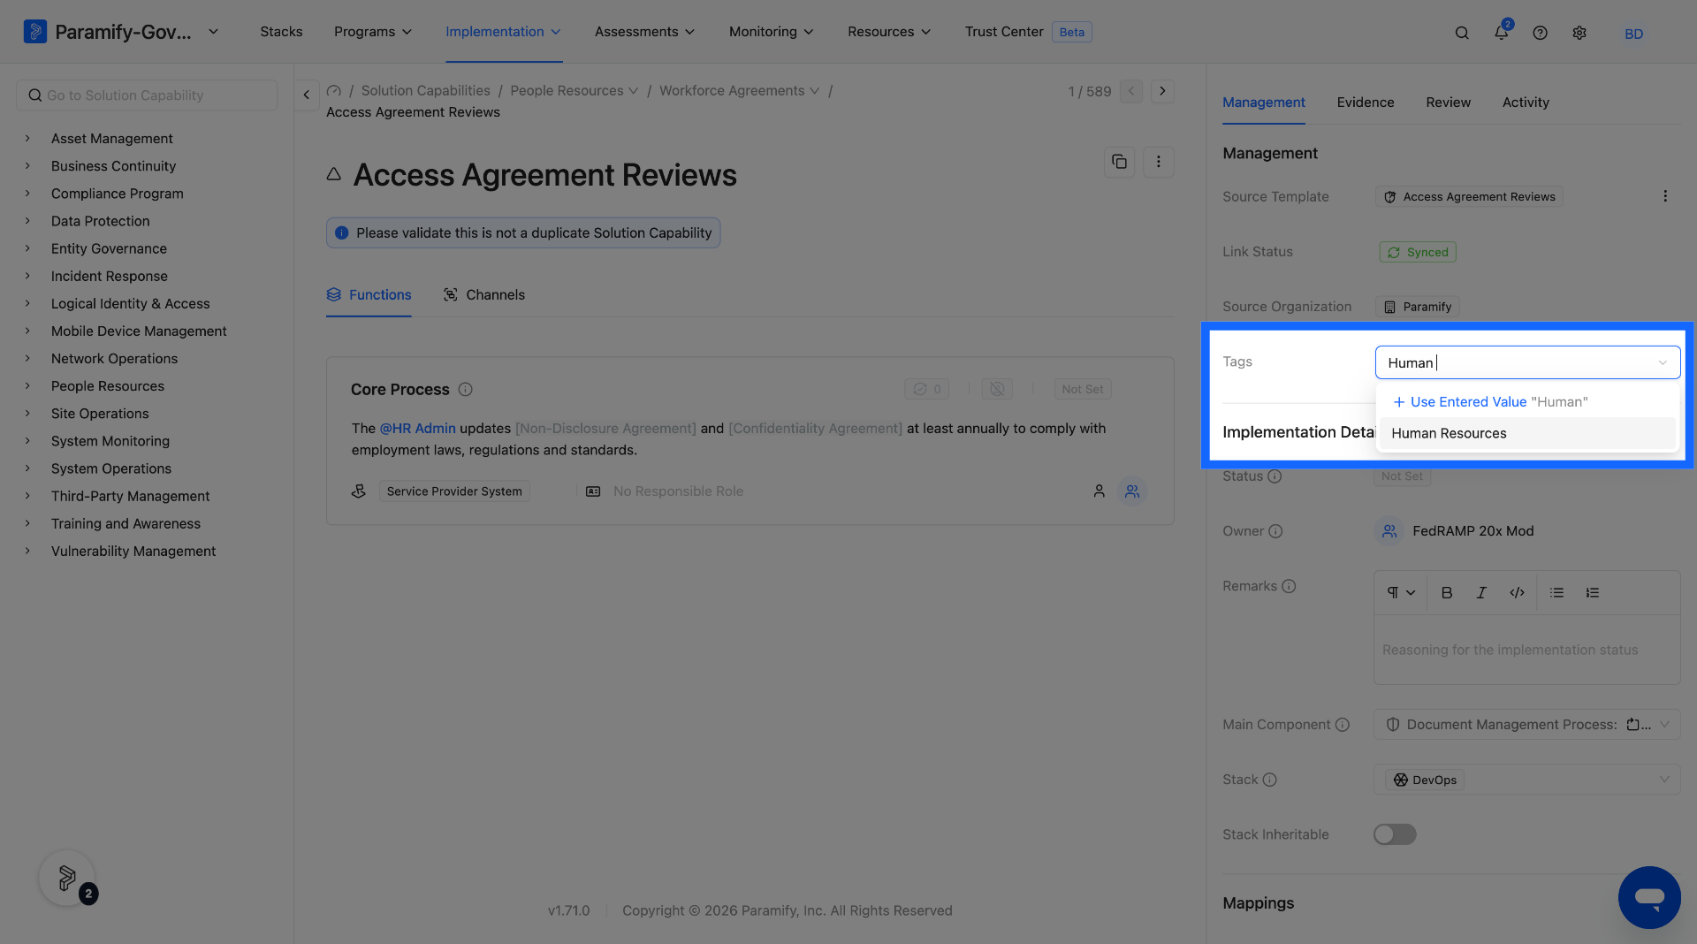Open the Paramify assistant badge with 2
Image resolution: width=1697 pixels, height=944 pixels.
[x=68, y=879]
